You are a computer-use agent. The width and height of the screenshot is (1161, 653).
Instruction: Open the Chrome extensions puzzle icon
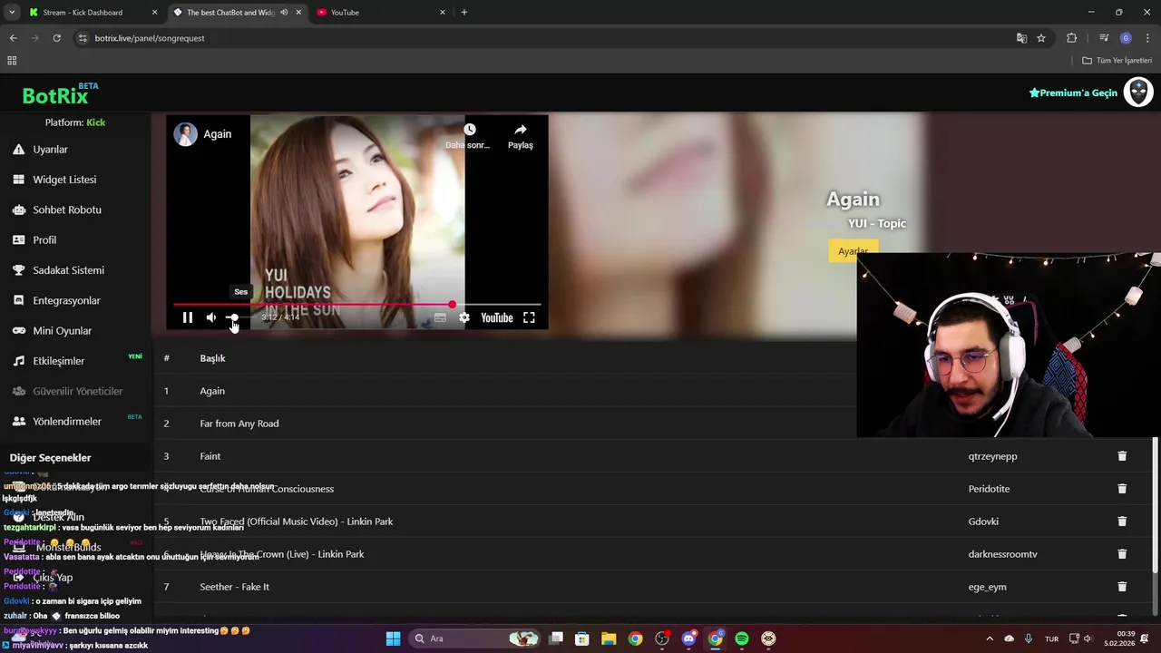(1071, 38)
